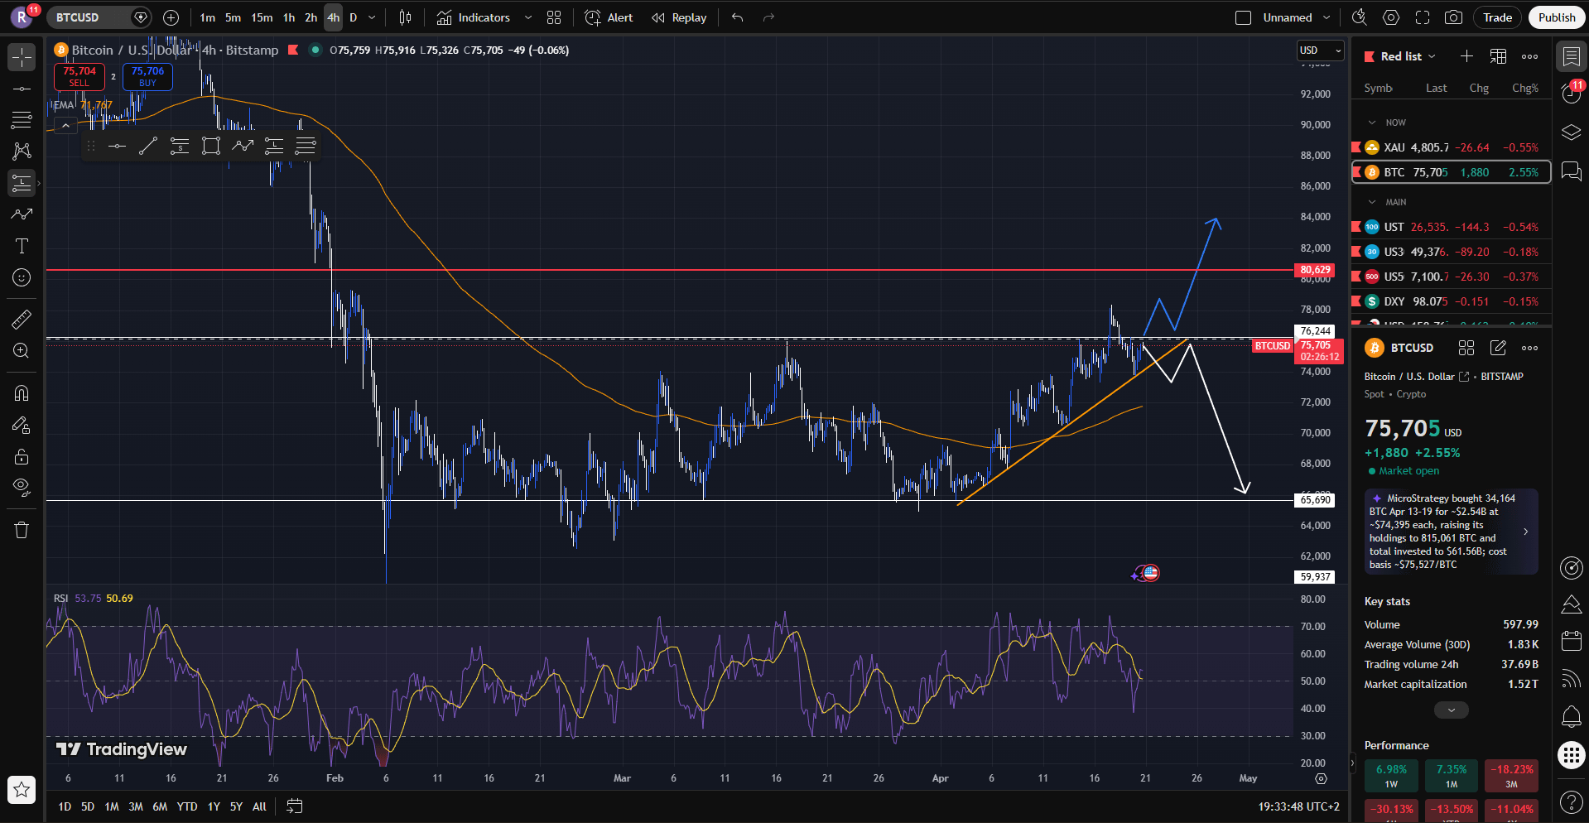This screenshot has height=823, width=1589.
Task: Click the trash Remove objects icon
Action: (x=22, y=530)
